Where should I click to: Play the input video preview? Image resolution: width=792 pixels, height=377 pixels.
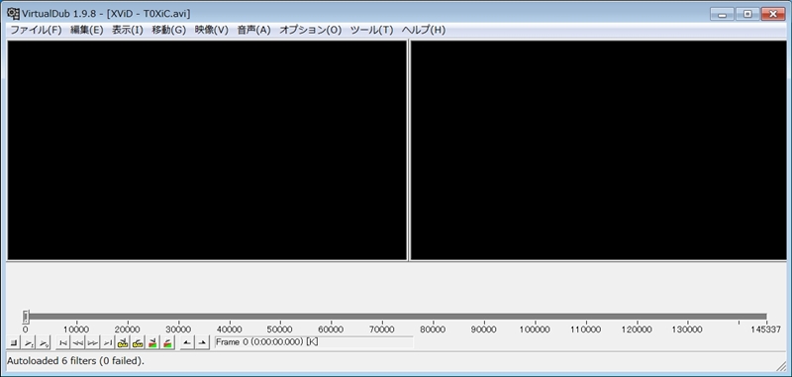[x=29, y=342]
